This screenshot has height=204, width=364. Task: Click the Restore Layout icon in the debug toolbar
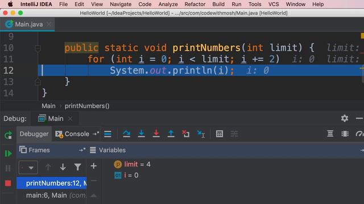tap(330, 134)
